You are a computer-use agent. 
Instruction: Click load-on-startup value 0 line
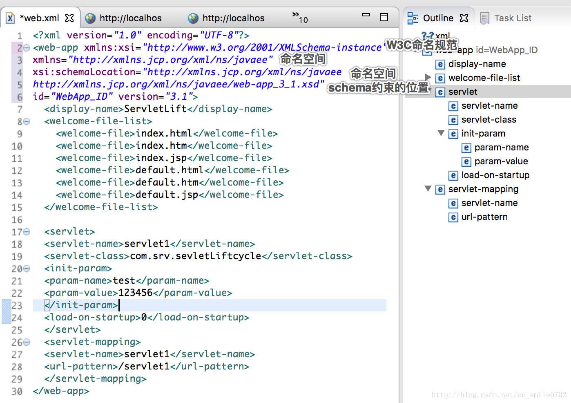tap(147, 317)
